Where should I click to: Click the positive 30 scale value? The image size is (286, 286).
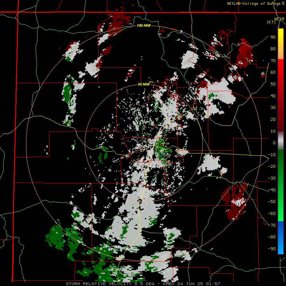pos(273,108)
